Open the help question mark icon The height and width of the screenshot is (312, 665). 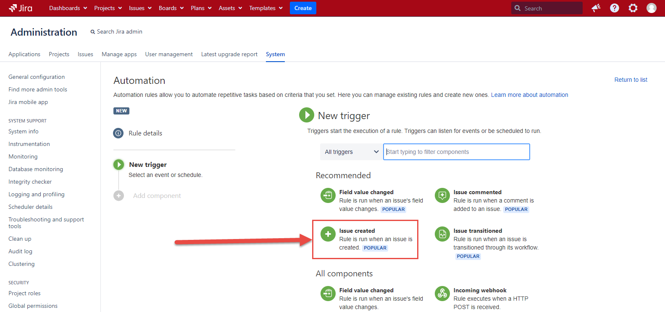tap(614, 8)
